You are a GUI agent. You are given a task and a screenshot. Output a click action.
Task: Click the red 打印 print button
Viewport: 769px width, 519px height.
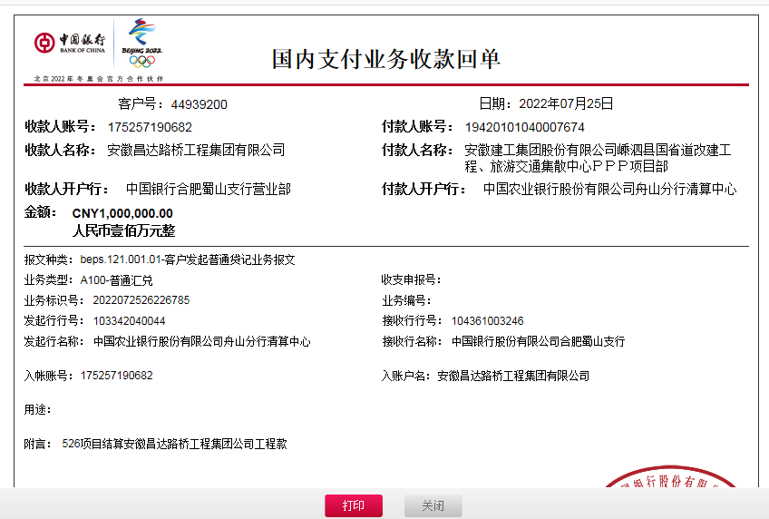[x=354, y=505]
